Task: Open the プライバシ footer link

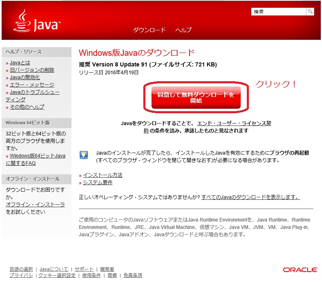Action: (21, 275)
